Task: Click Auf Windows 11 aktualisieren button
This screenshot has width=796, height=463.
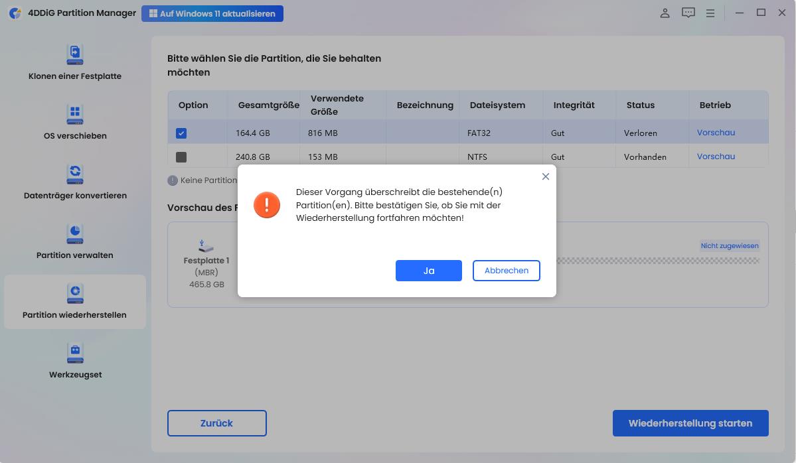Action: [212, 14]
